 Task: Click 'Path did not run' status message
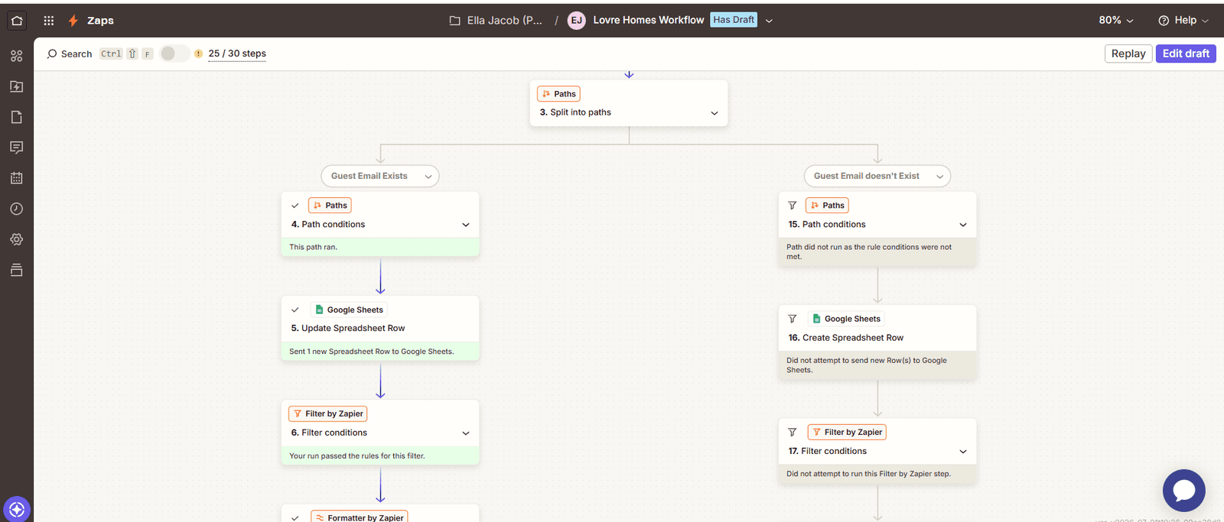(869, 251)
